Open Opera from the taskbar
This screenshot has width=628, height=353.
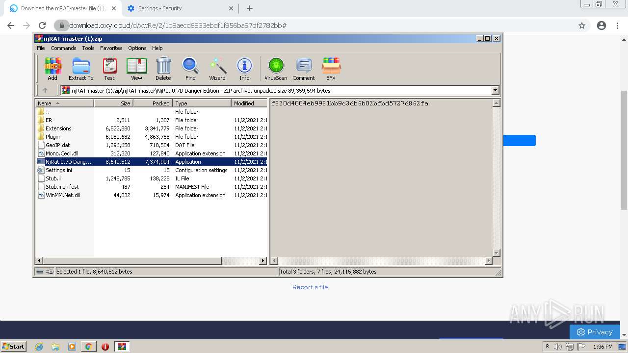tap(105, 347)
